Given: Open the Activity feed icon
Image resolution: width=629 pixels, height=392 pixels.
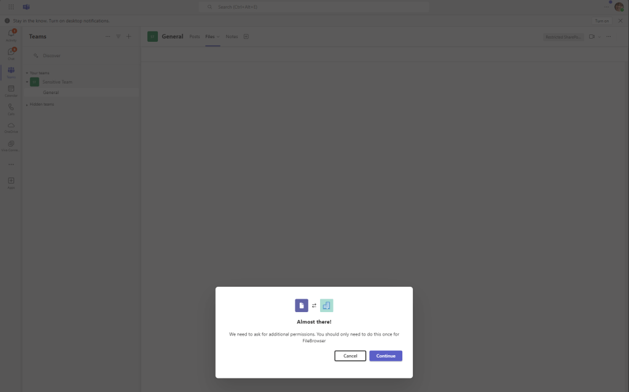Looking at the screenshot, I should tap(11, 35).
